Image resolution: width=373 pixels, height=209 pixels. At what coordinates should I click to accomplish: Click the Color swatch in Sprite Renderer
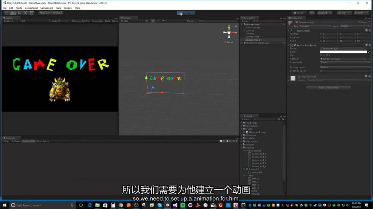(343, 52)
